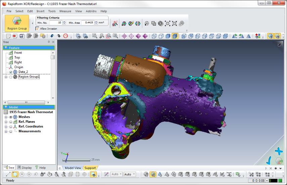The image size is (287, 185).
Task: Click the Redo arrow icon
Action: coord(59,36)
